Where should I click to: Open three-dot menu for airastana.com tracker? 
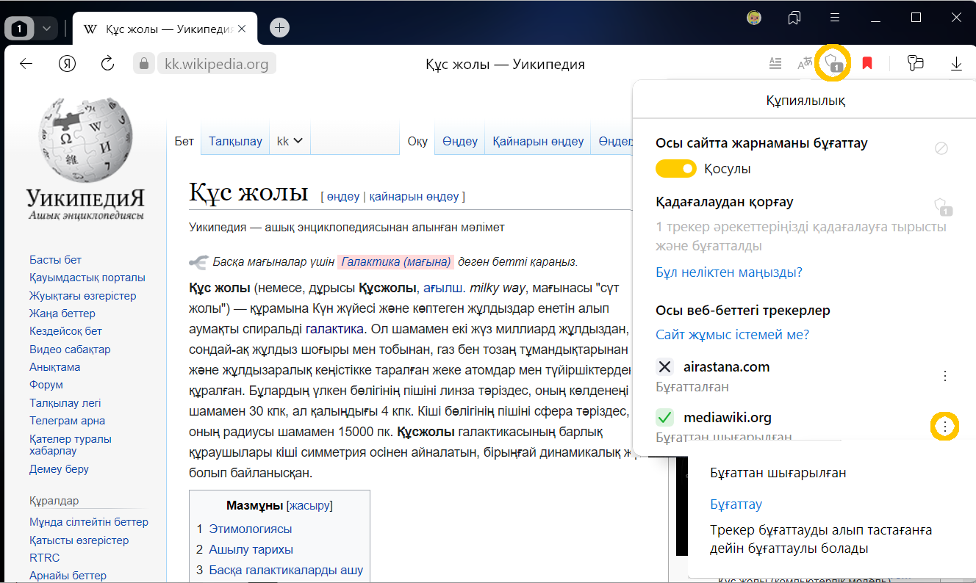coord(945,376)
